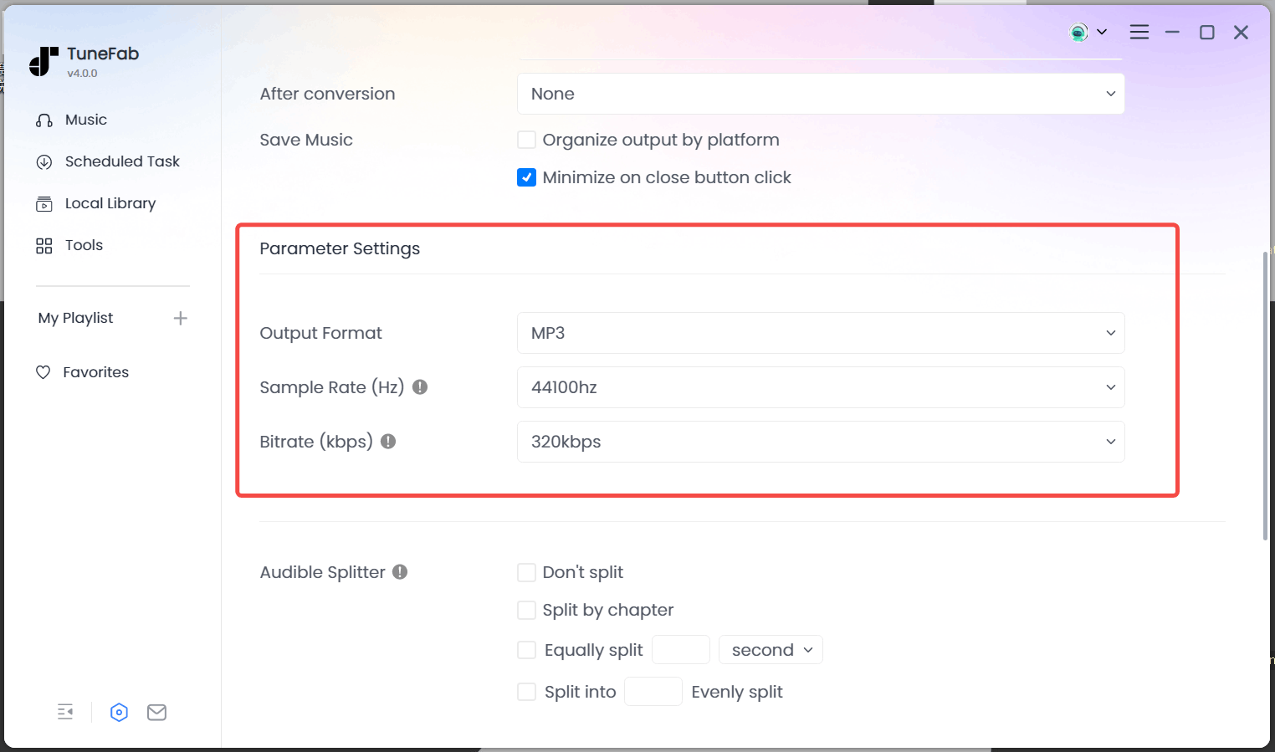The height and width of the screenshot is (752, 1275).
Task: Collapse sidebar using the list toggle icon
Action: coord(65,712)
